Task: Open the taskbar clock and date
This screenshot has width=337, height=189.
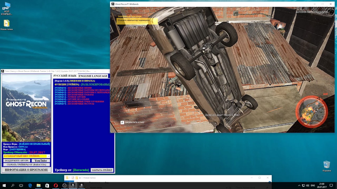Action: point(322,186)
